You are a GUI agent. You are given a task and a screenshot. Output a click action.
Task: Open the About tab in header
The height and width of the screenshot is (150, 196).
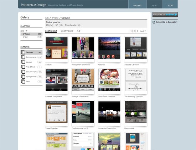[155, 4]
